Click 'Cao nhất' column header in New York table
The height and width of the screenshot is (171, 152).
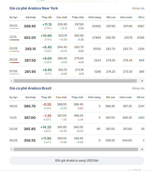[x=62, y=17]
